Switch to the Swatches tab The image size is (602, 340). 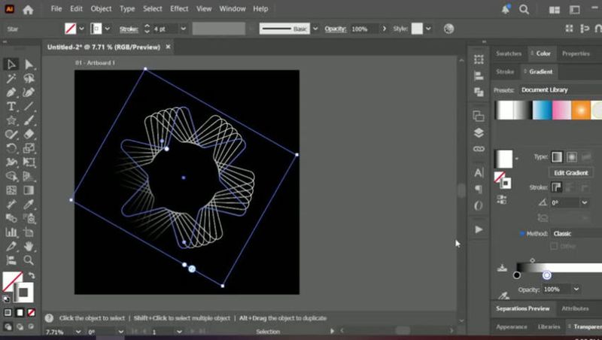[x=509, y=53]
